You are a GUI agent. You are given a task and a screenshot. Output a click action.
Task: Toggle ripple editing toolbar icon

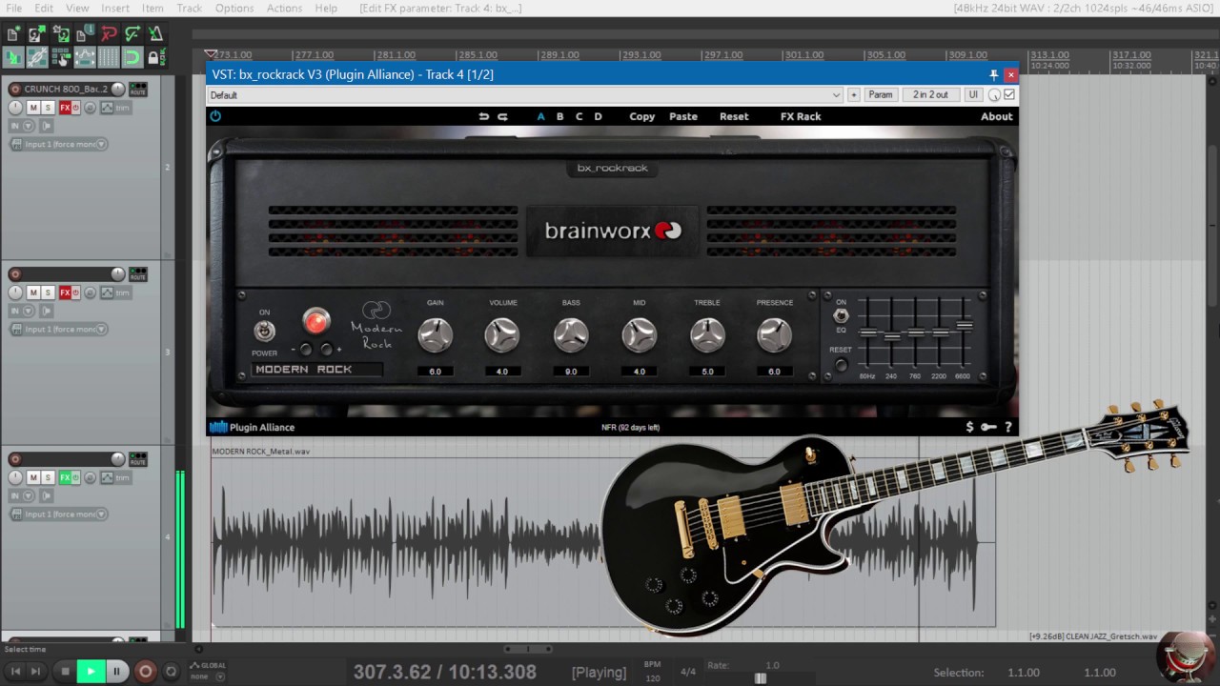(x=61, y=58)
